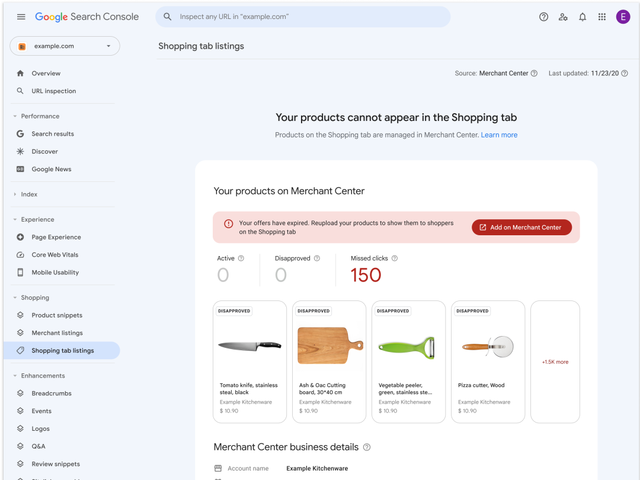Click the Core Web Vitals gauge icon
Screen dimensions: 640x480
click(x=20, y=255)
